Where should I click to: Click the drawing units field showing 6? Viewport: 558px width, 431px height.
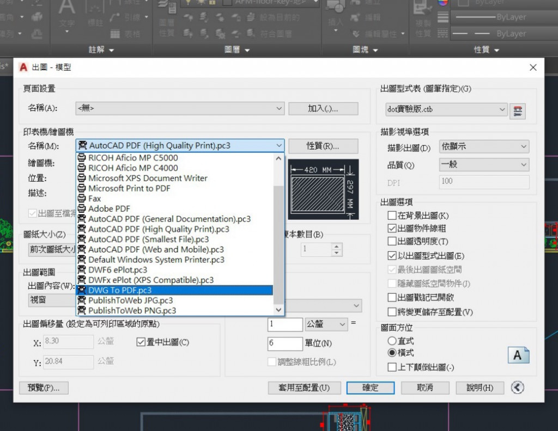point(285,343)
